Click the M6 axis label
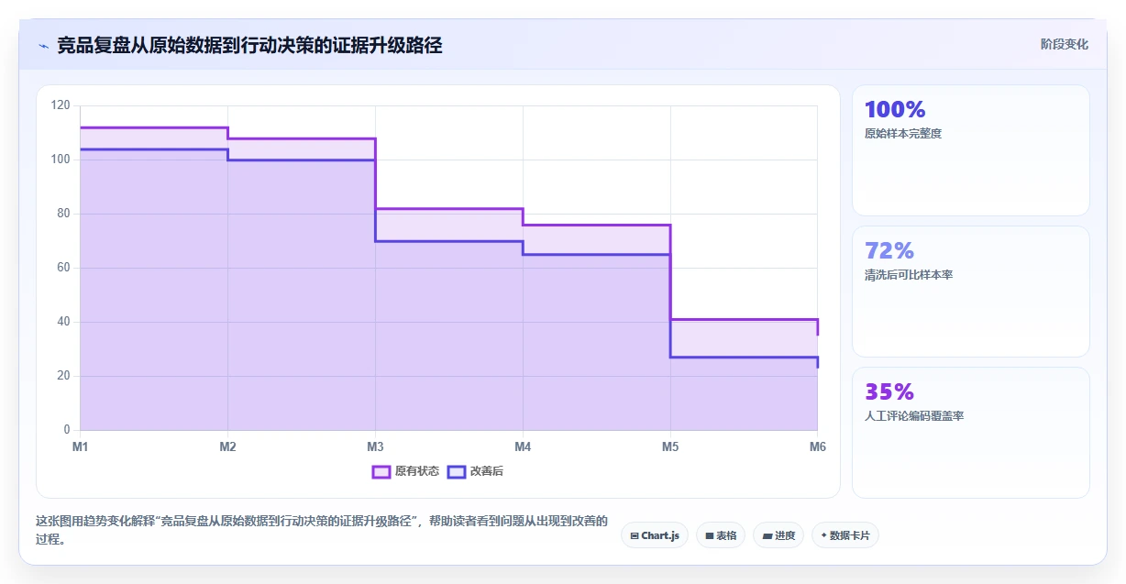The width and height of the screenshot is (1126, 584). click(817, 447)
